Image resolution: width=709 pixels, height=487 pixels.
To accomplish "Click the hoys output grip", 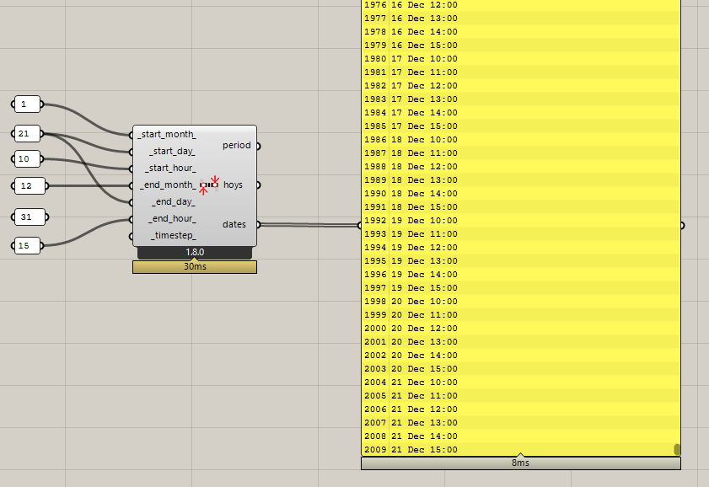I will pyautogui.click(x=258, y=185).
